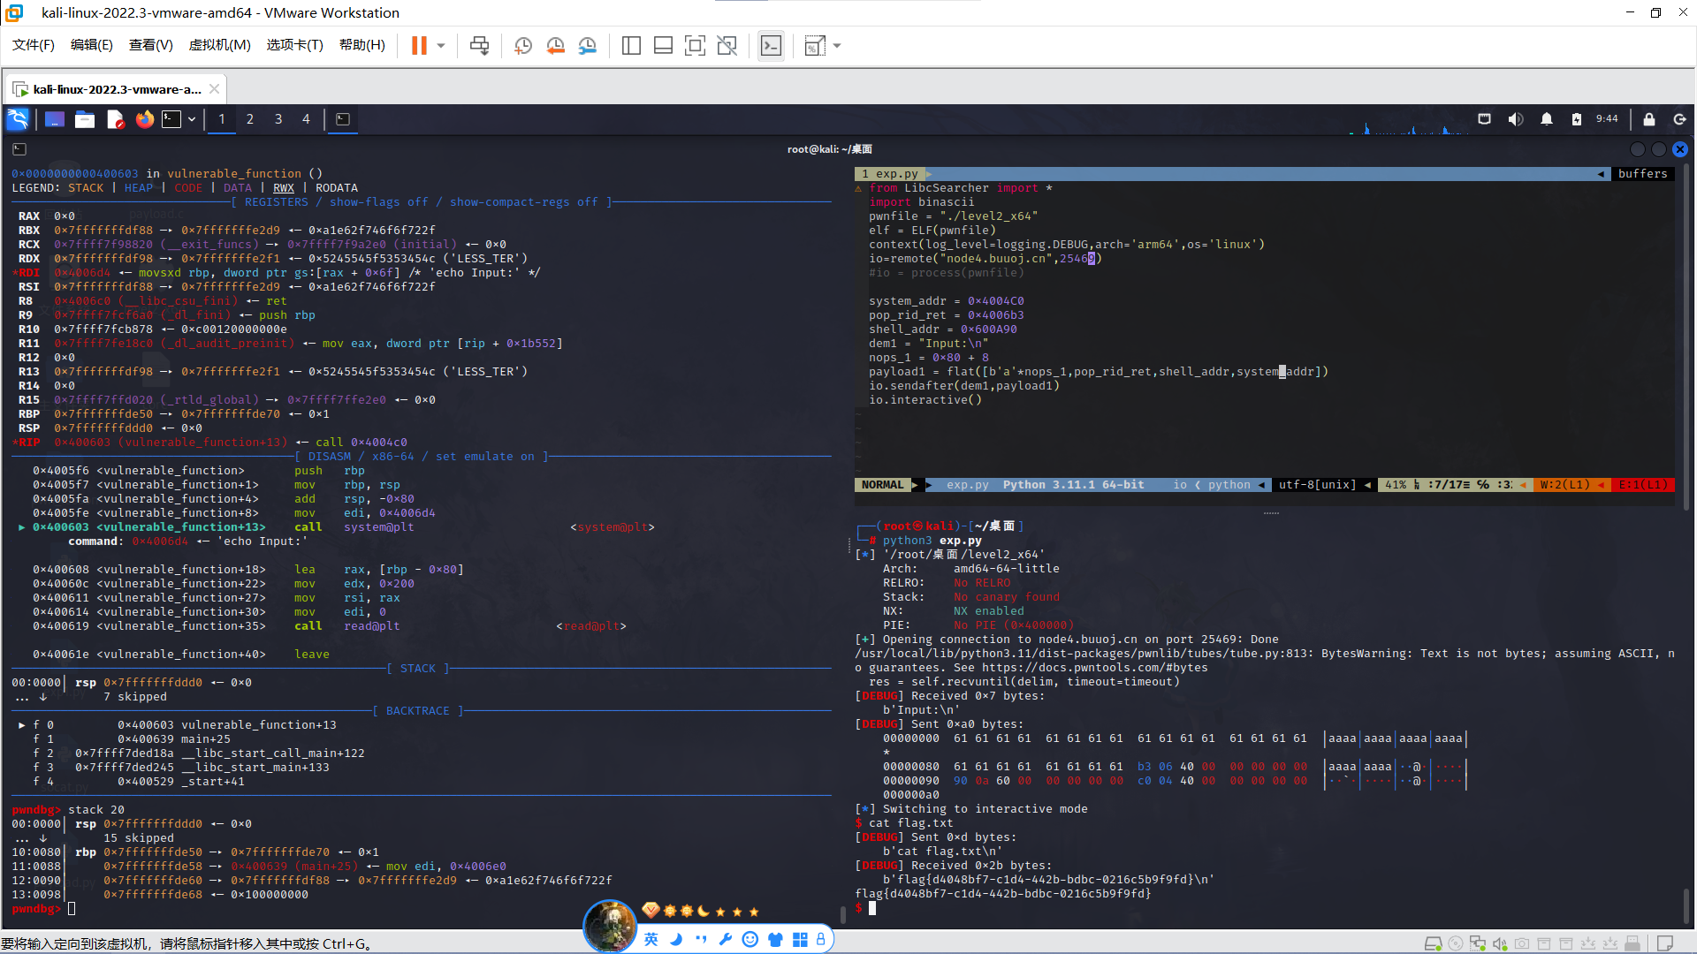Image resolution: width=1697 pixels, height=954 pixels.
Task: Open the 选项卡(T) menu
Action: click(x=295, y=45)
